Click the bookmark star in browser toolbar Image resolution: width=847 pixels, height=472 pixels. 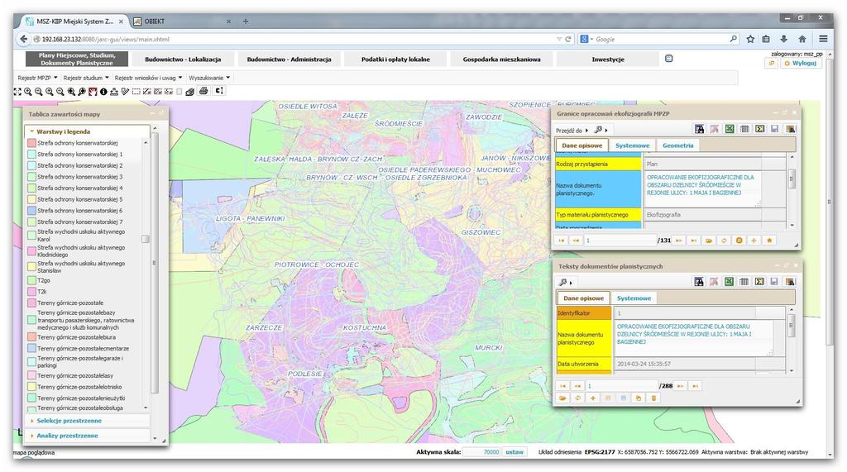(x=750, y=39)
